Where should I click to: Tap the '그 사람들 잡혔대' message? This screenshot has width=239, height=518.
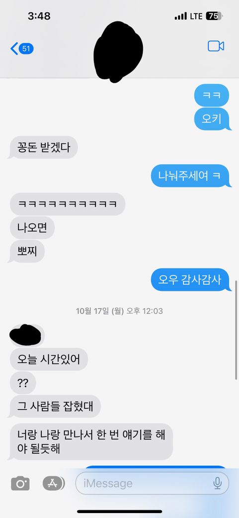click(55, 406)
